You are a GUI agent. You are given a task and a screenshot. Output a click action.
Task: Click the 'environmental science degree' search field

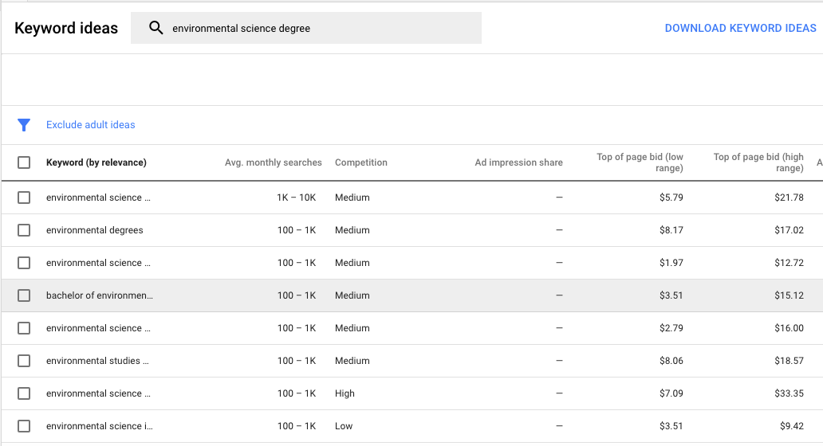point(319,29)
